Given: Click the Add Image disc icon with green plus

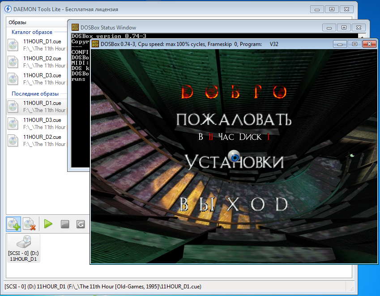Looking at the screenshot, I should [x=13, y=224].
